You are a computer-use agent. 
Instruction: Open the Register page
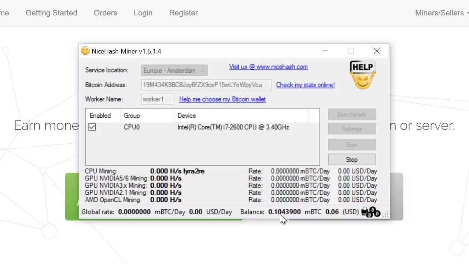click(184, 13)
